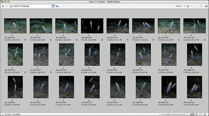This screenshot has height=116, width=209.
Task: Click the Go Forward arrow in toolbar
Action: (x=7, y=6)
